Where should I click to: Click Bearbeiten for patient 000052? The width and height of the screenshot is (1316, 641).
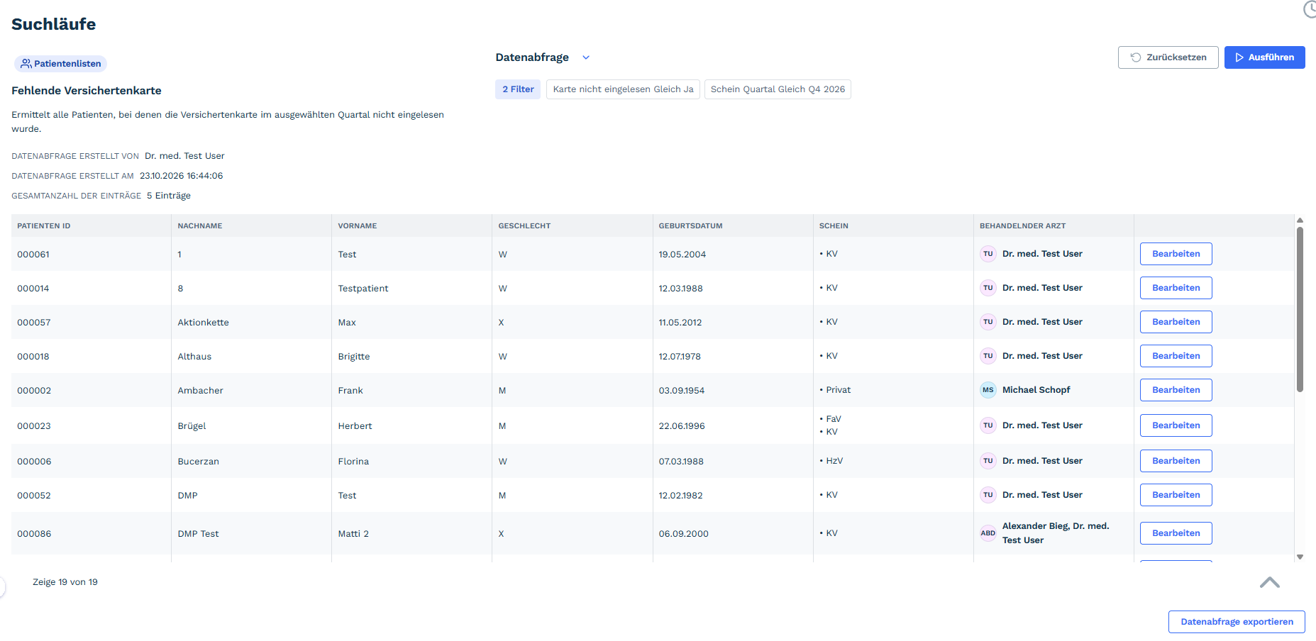1176,495
